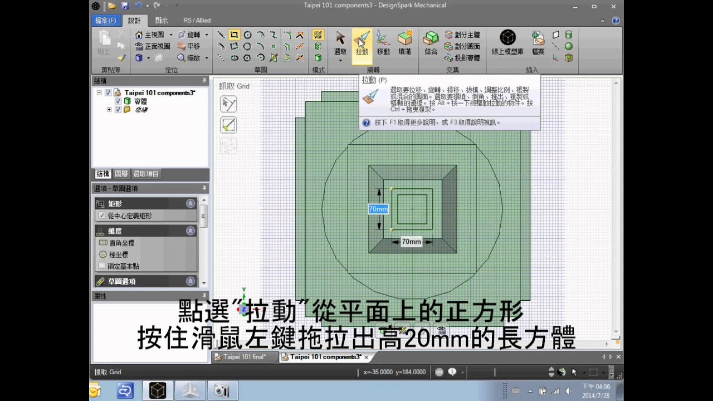The width and height of the screenshot is (713, 401).
Task: Click the options panel vertical scrollbar
Action: click(x=204, y=241)
